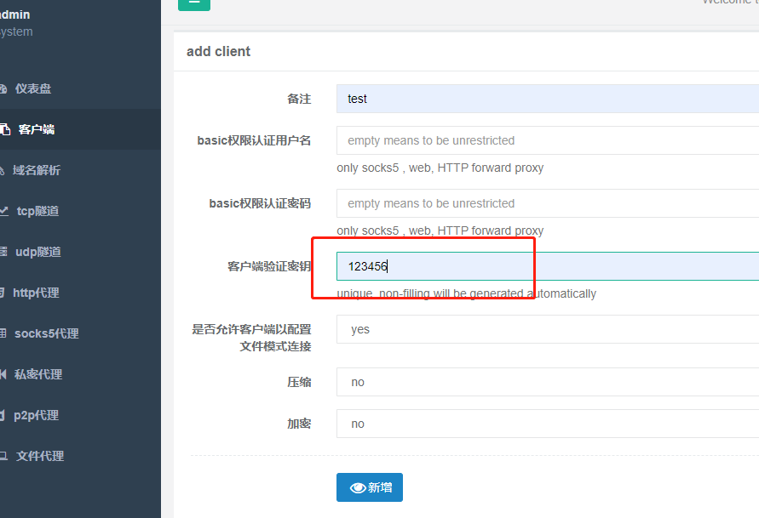Click the hamburger menu toggle icon
Screen dimensions: 759x518
point(194,5)
